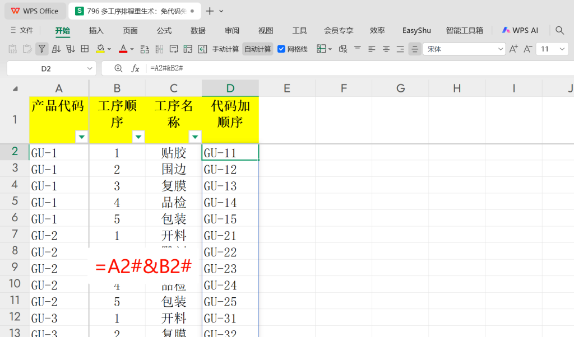Click the cell containing 贴胶
Viewport: 574px width, 337px height.
tap(174, 152)
